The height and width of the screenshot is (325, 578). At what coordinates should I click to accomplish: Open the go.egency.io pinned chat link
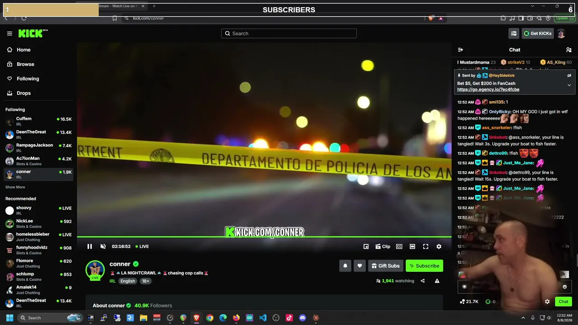tap(488, 89)
